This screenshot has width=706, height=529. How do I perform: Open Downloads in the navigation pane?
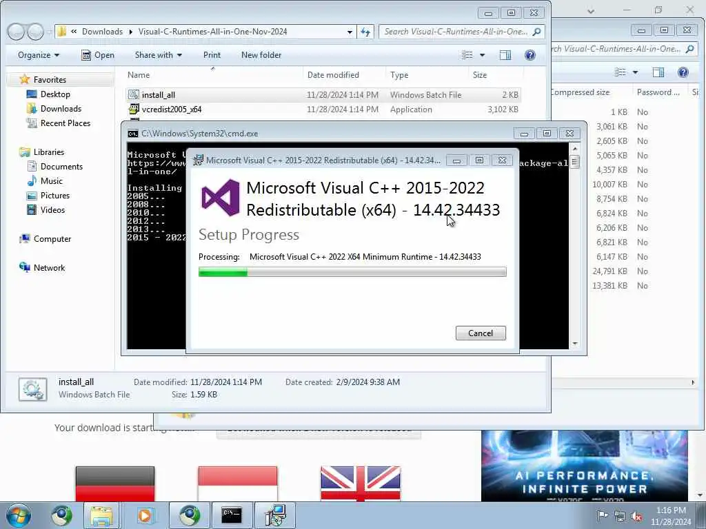(x=61, y=108)
